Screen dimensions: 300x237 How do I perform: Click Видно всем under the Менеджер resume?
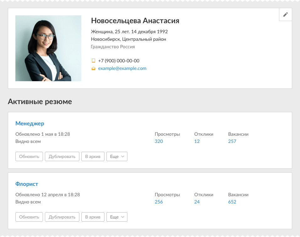(28, 141)
